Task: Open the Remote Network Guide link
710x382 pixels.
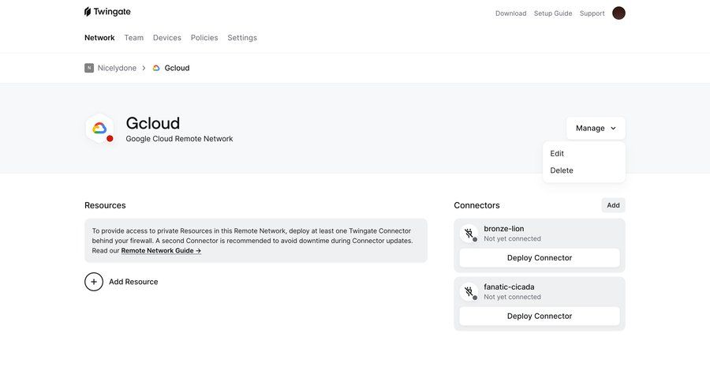Action: click(161, 250)
